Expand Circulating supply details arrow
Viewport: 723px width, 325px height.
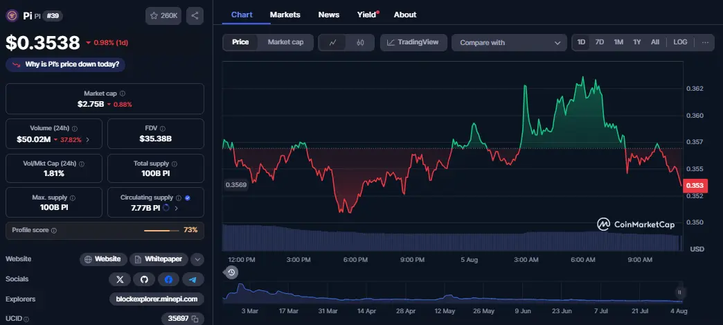click(176, 208)
